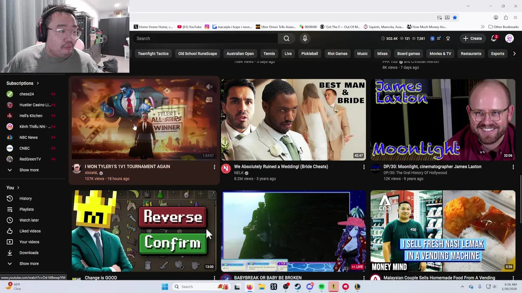Show more bookmarks via overflow chevron
Screen dimensions: 522x293
(482, 27)
